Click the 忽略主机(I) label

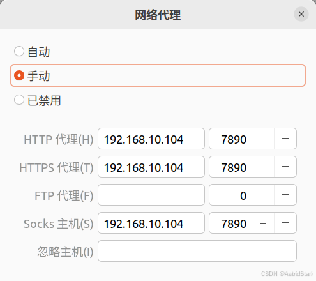point(65,252)
